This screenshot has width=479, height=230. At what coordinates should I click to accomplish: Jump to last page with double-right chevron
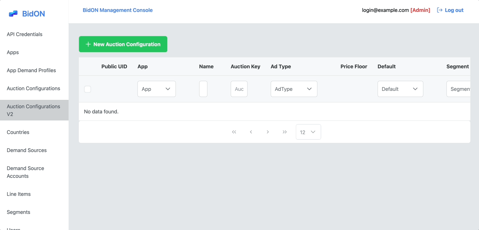click(x=285, y=132)
